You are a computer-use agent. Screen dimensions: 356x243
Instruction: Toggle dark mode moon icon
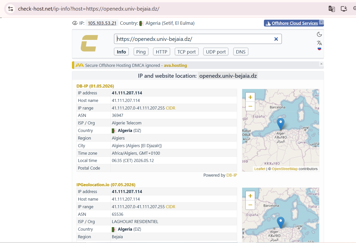click(x=319, y=34)
